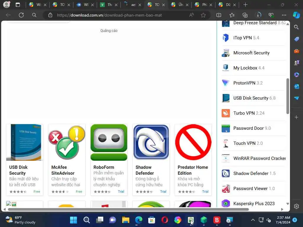Open the Collections icon
Screen dimensions: 303x227
[245, 15]
